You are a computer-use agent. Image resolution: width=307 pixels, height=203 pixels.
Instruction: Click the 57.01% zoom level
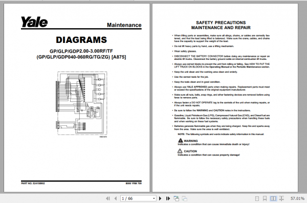[297, 198]
